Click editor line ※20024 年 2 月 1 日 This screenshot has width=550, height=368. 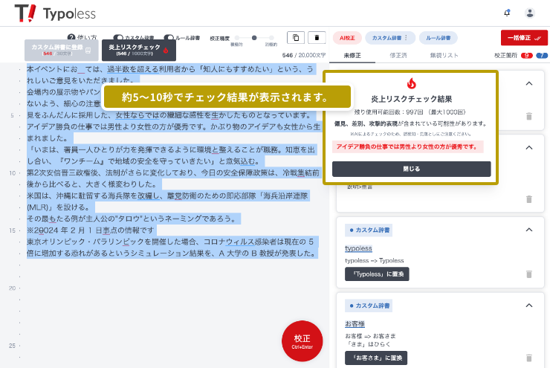coord(91,230)
